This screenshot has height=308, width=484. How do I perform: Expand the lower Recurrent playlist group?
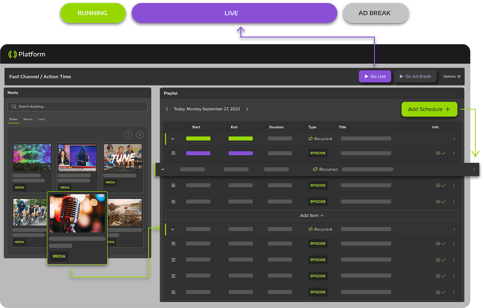point(172,229)
